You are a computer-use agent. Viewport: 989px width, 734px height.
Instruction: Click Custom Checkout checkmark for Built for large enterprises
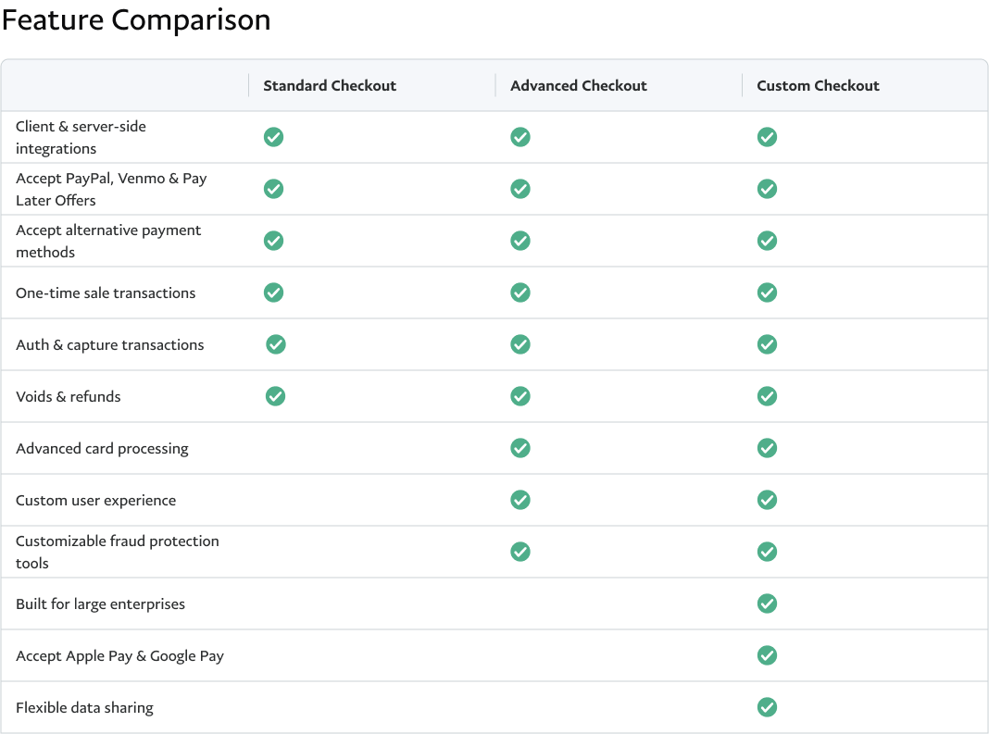(x=767, y=603)
